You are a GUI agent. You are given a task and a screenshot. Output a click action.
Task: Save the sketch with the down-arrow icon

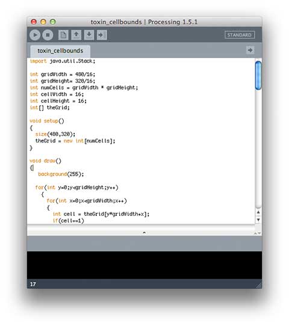click(x=89, y=35)
